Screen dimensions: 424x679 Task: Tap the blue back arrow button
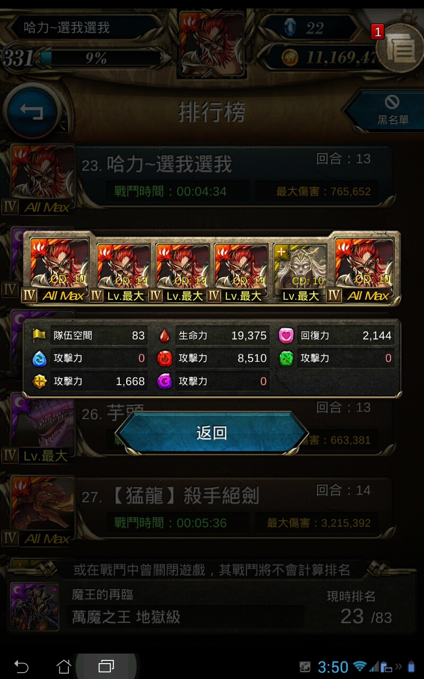click(31, 111)
